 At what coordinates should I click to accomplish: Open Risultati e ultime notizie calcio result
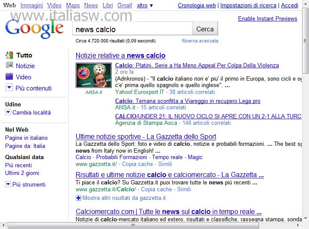(x=170, y=175)
